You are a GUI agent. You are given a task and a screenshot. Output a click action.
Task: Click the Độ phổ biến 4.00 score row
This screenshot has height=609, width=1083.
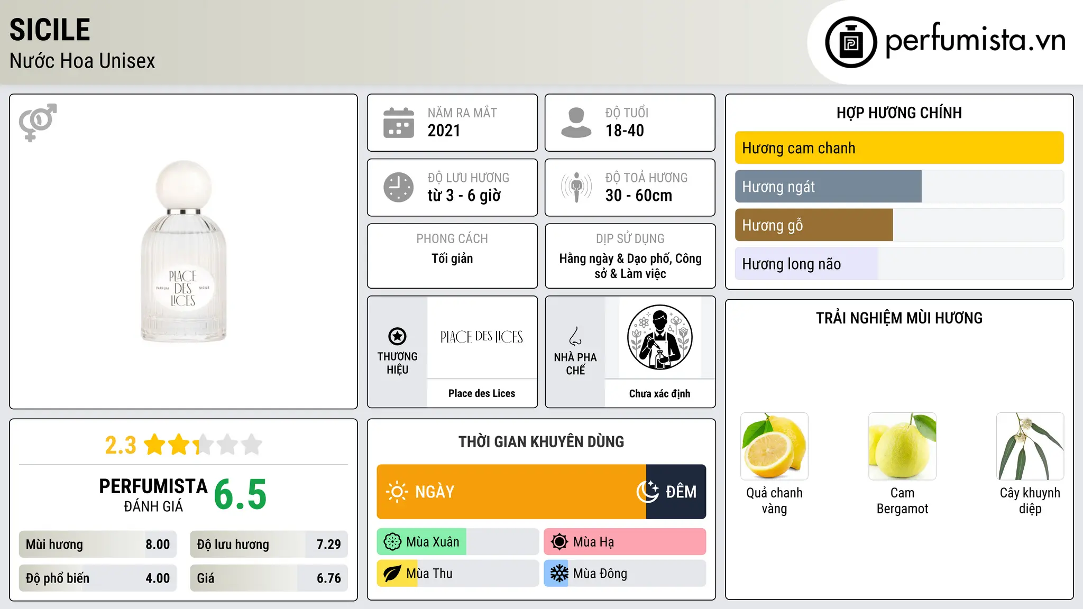(x=98, y=578)
